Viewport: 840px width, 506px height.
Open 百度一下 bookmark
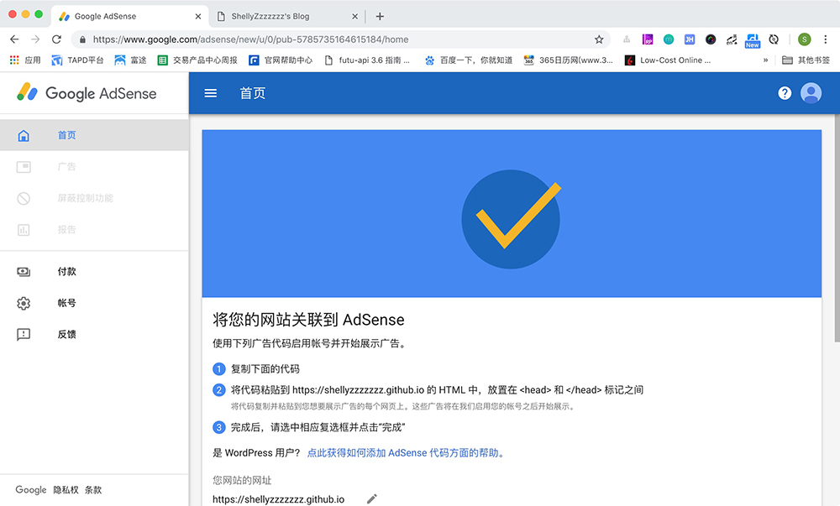click(x=468, y=60)
